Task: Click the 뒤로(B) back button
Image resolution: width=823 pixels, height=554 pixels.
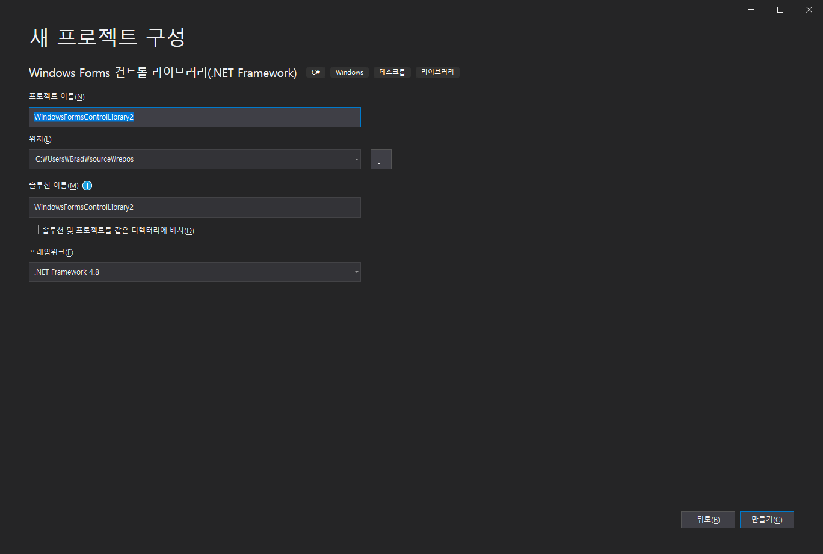Action: 708,520
